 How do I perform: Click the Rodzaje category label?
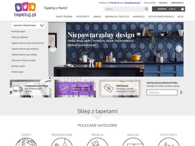click(97, 135)
